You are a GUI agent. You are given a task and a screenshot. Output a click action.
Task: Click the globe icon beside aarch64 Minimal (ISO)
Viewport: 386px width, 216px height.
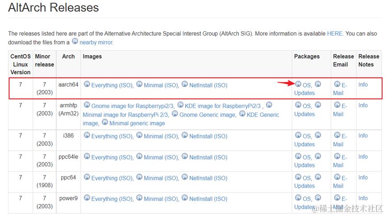click(x=139, y=84)
